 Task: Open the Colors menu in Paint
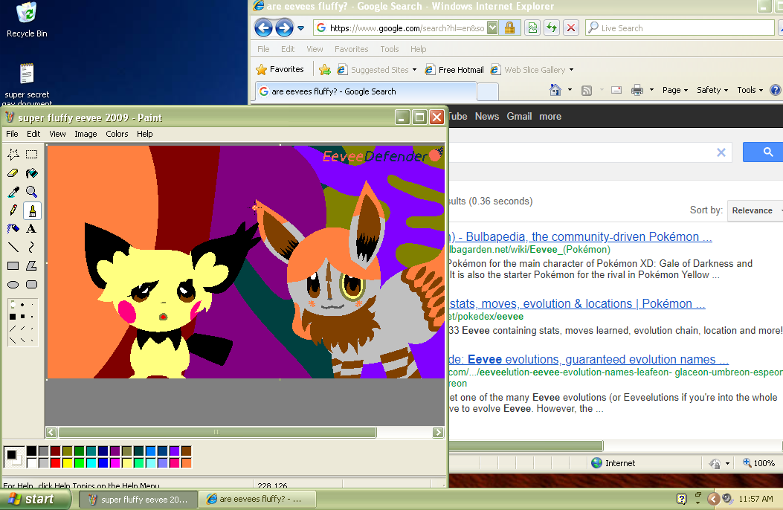117,134
